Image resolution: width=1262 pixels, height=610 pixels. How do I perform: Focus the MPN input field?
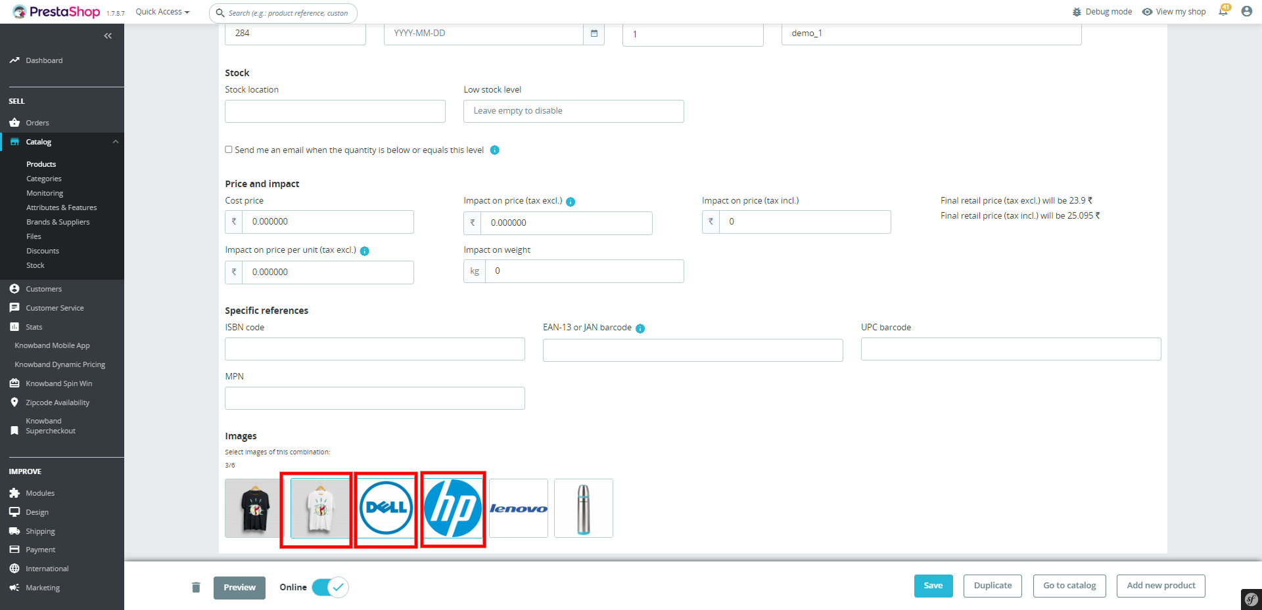pos(375,398)
